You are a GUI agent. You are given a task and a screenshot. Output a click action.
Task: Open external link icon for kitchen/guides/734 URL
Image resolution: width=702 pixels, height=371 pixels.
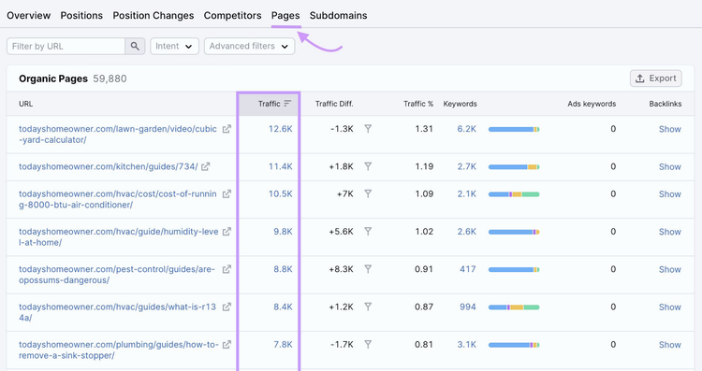point(206,166)
